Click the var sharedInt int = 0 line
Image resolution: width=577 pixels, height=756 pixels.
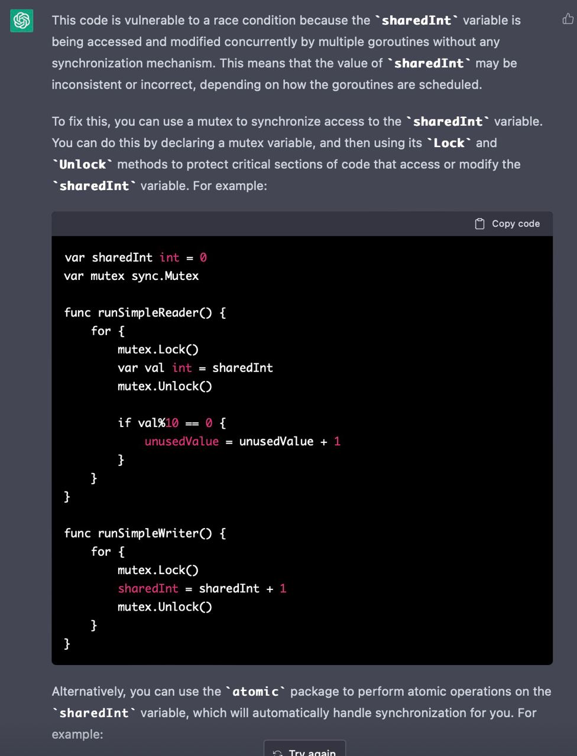tap(135, 258)
